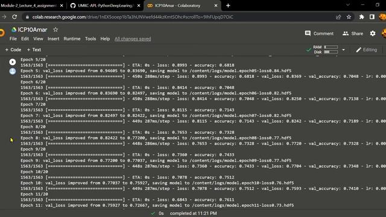Close the Module-2_Lecture_4_assignment tab
This screenshot has height=217, width=386.
(62, 5)
